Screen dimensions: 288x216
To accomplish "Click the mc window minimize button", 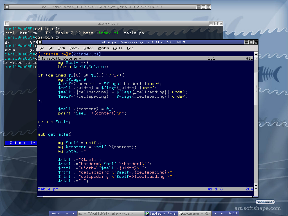I will click(x=199, y=7).
